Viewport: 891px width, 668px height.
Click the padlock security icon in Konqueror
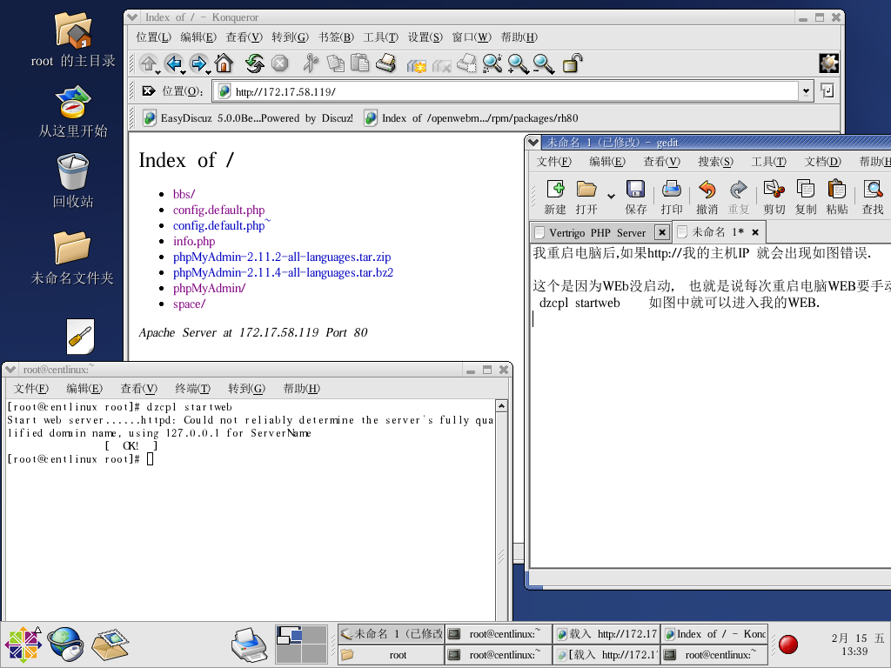pyautogui.click(x=573, y=63)
